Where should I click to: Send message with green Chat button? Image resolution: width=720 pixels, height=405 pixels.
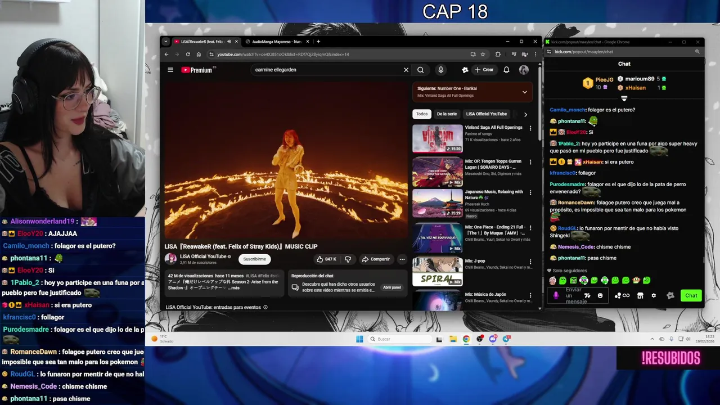(x=691, y=295)
